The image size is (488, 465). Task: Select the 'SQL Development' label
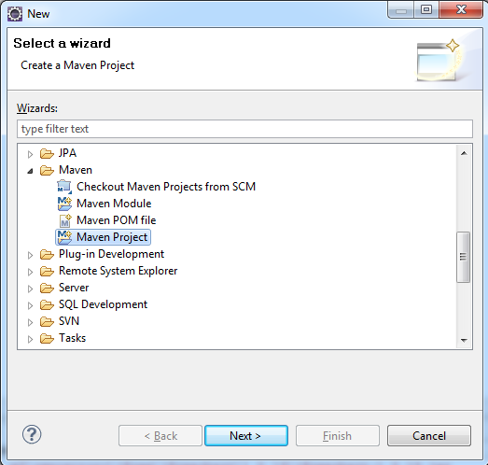coord(103,304)
